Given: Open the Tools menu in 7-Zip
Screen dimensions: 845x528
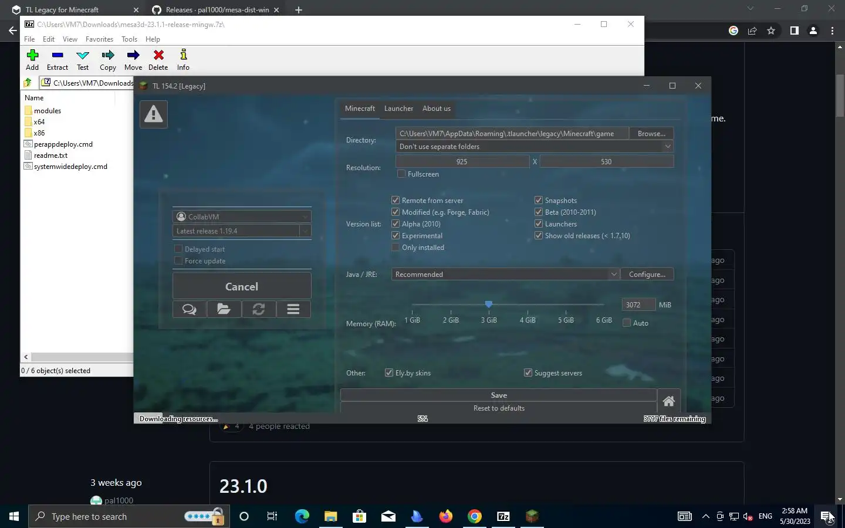Looking at the screenshot, I should point(129,39).
